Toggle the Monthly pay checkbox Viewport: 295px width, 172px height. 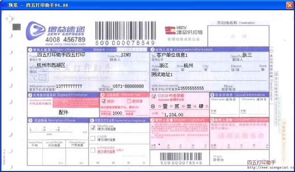(x=93, y=127)
